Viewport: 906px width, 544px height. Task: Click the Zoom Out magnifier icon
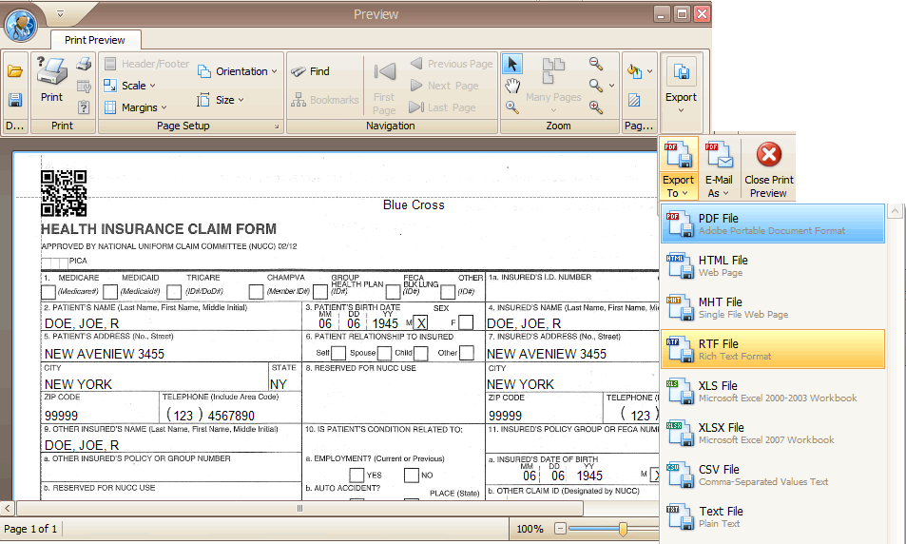tap(596, 64)
